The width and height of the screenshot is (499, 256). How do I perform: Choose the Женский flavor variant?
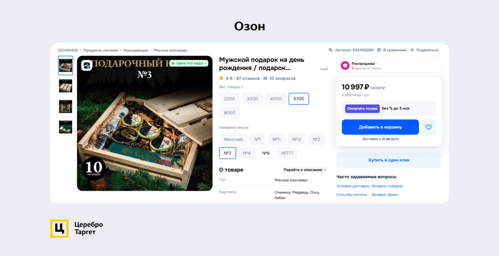pyautogui.click(x=233, y=139)
